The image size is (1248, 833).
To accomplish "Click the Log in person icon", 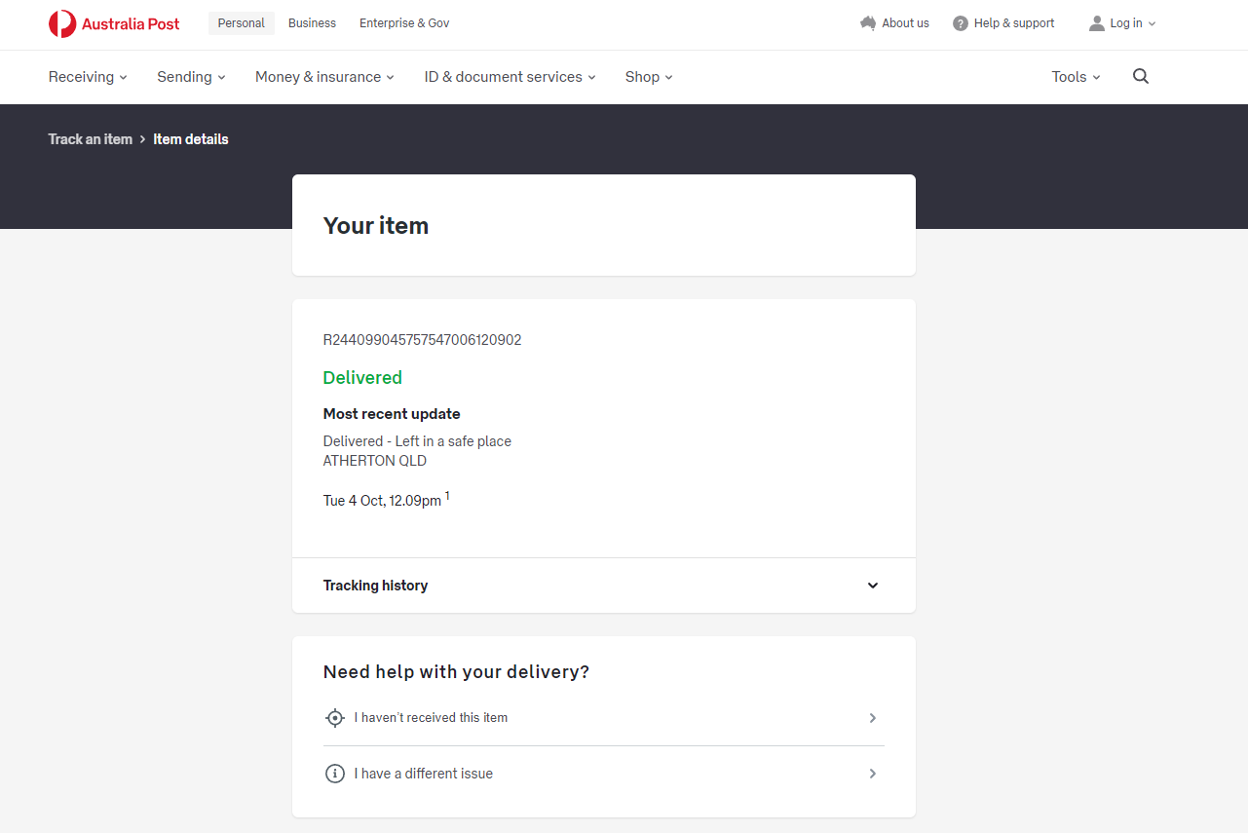I will (x=1097, y=23).
